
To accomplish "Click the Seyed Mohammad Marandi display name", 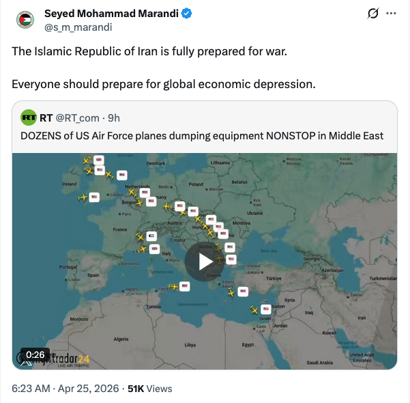I will point(110,14).
